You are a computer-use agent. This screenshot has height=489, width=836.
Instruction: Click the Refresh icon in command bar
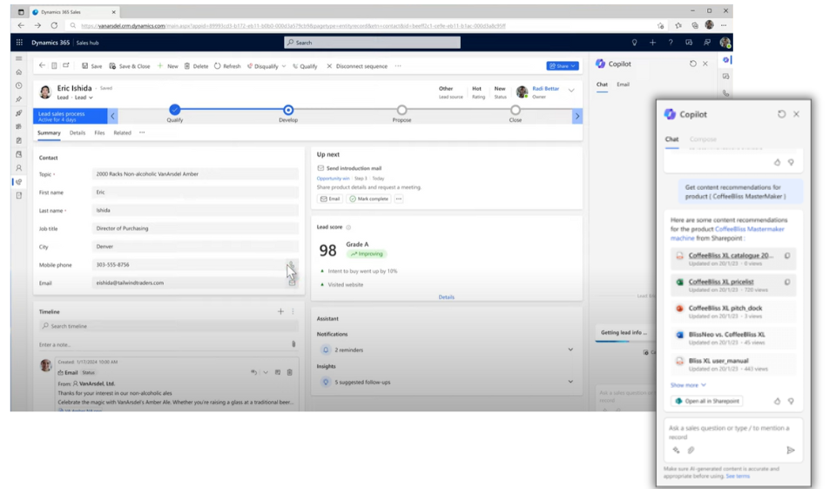[218, 66]
